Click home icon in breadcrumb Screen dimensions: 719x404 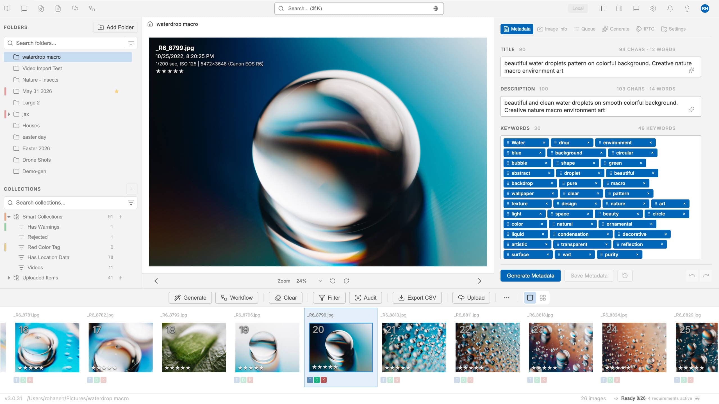click(150, 24)
